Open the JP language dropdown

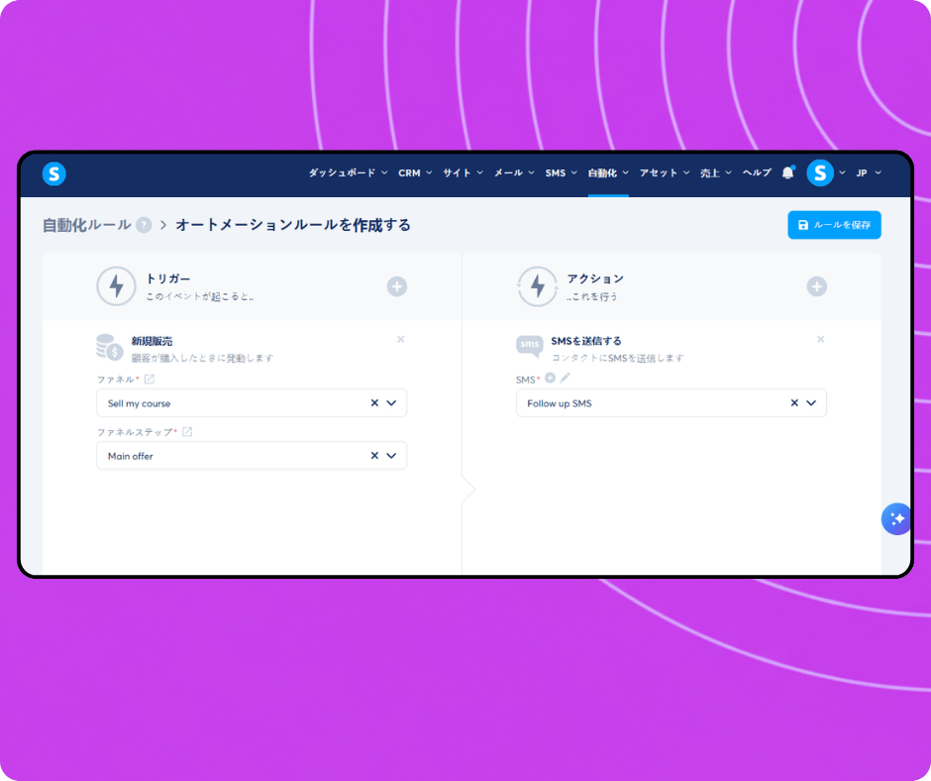point(868,173)
